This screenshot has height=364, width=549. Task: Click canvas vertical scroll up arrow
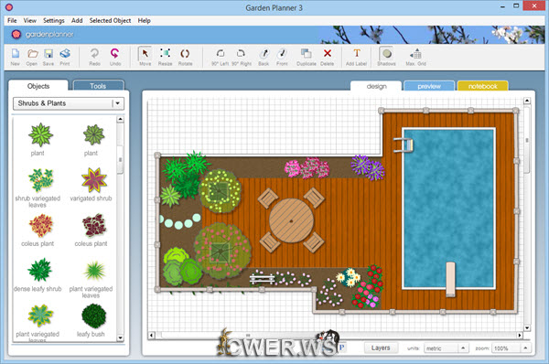point(527,101)
